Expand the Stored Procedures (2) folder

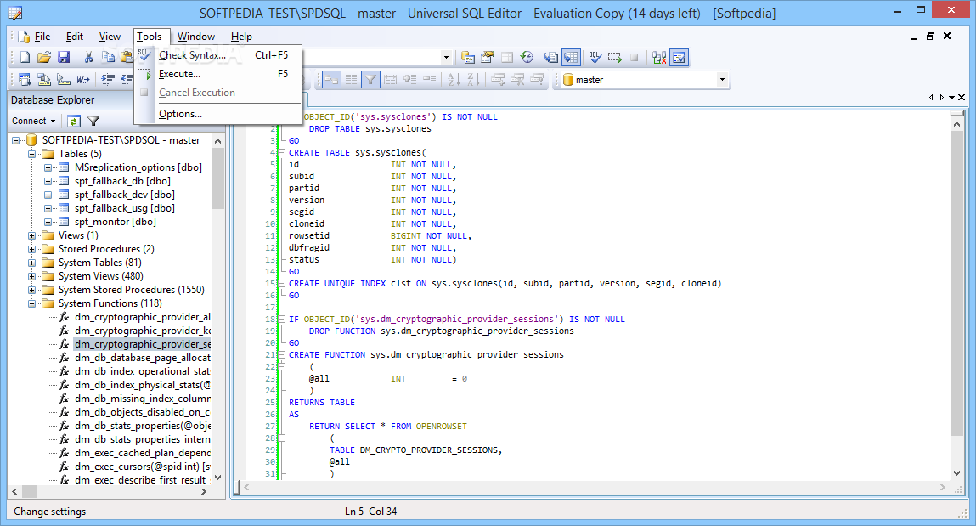tap(31, 250)
